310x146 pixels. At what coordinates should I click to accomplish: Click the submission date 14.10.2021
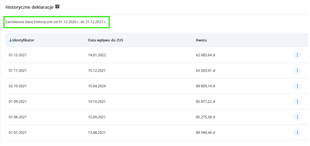(97, 102)
